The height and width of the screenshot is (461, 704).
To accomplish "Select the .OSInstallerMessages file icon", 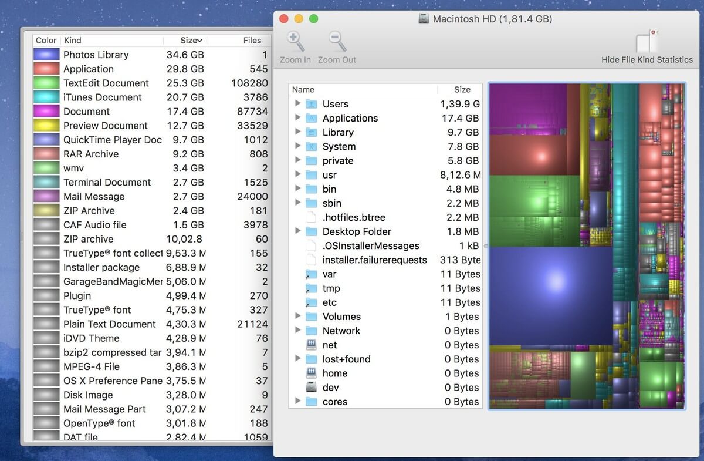I will (312, 245).
